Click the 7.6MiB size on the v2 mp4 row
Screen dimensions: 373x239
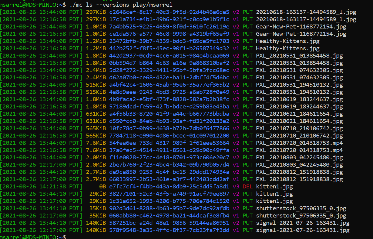[x=96, y=143]
